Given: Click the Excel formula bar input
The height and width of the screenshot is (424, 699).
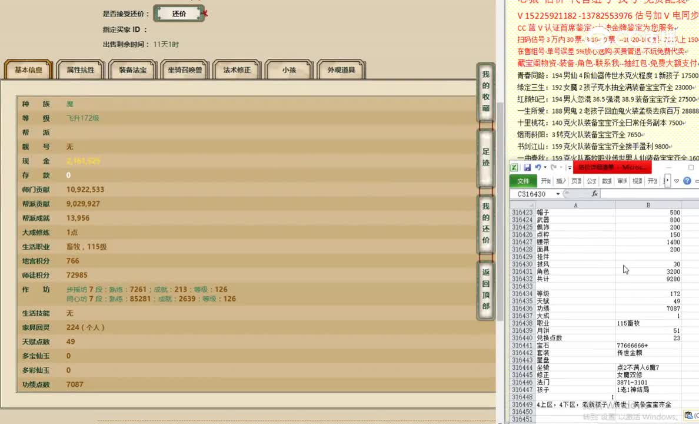Looking at the screenshot, I should click(650, 194).
